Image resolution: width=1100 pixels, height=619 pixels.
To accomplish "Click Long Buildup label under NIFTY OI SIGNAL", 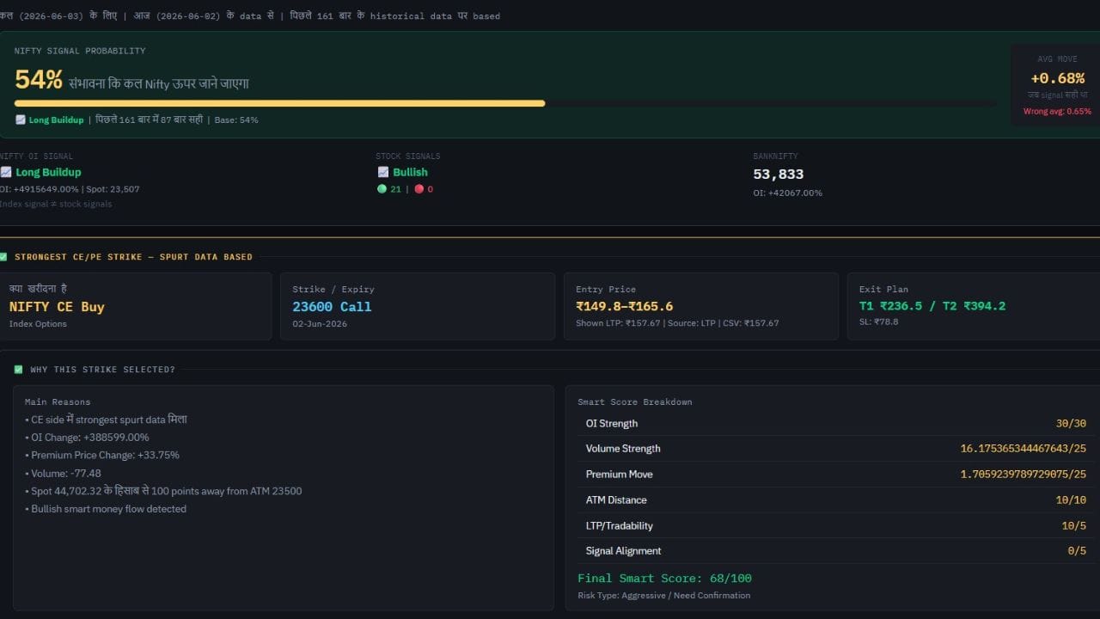I will (x=48, y=172).
